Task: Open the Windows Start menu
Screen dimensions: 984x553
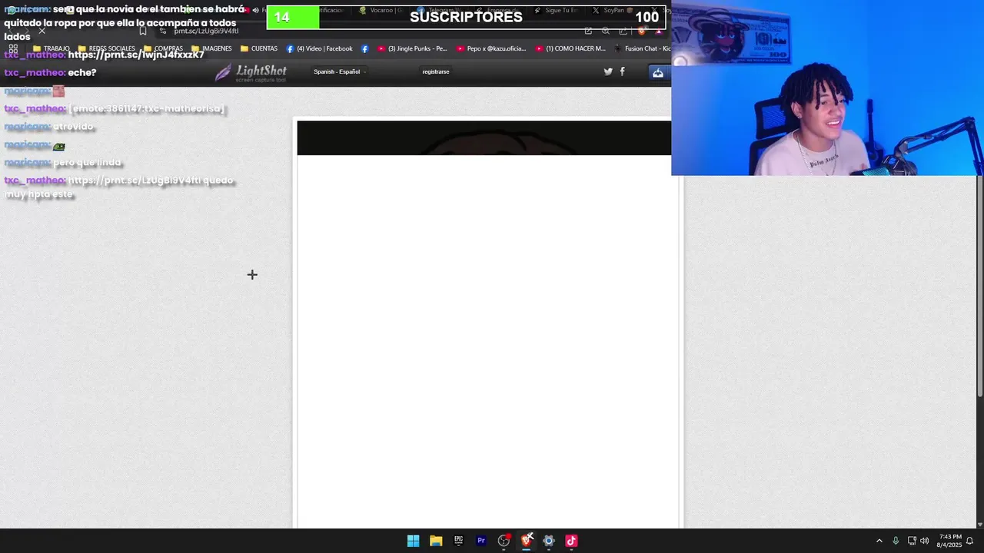Action: (x=413, y=541)
